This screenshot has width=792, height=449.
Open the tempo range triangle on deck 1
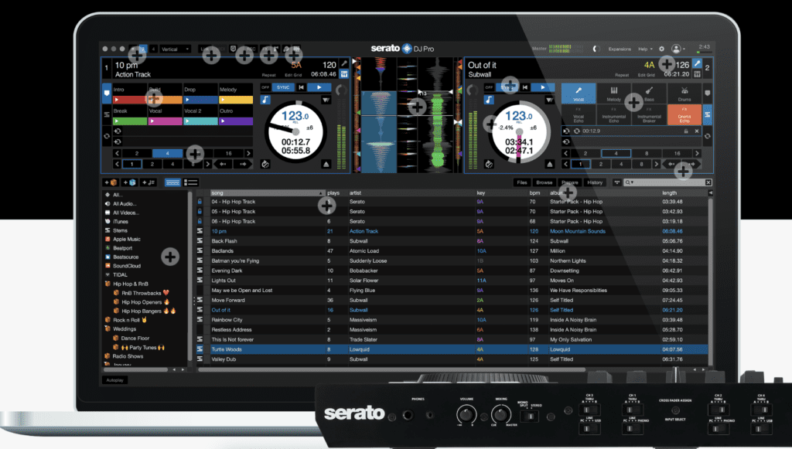coord(326,100)
